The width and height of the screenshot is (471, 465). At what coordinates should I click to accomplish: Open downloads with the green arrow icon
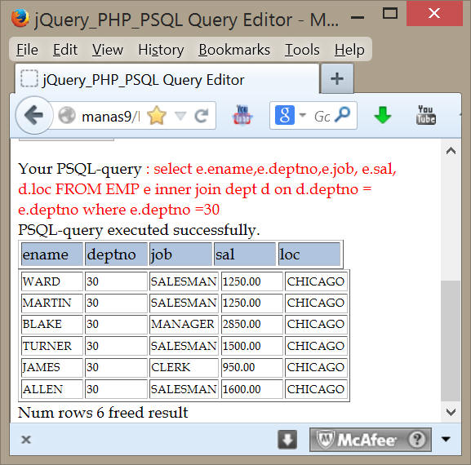[382, 115]
